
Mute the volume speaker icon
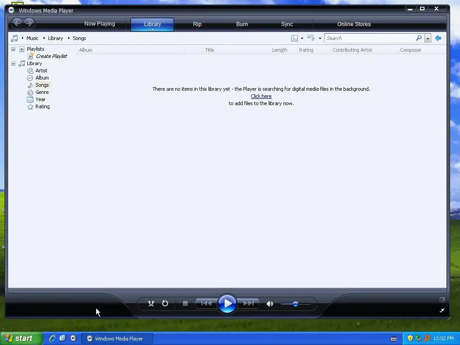[x=270, y=304]
